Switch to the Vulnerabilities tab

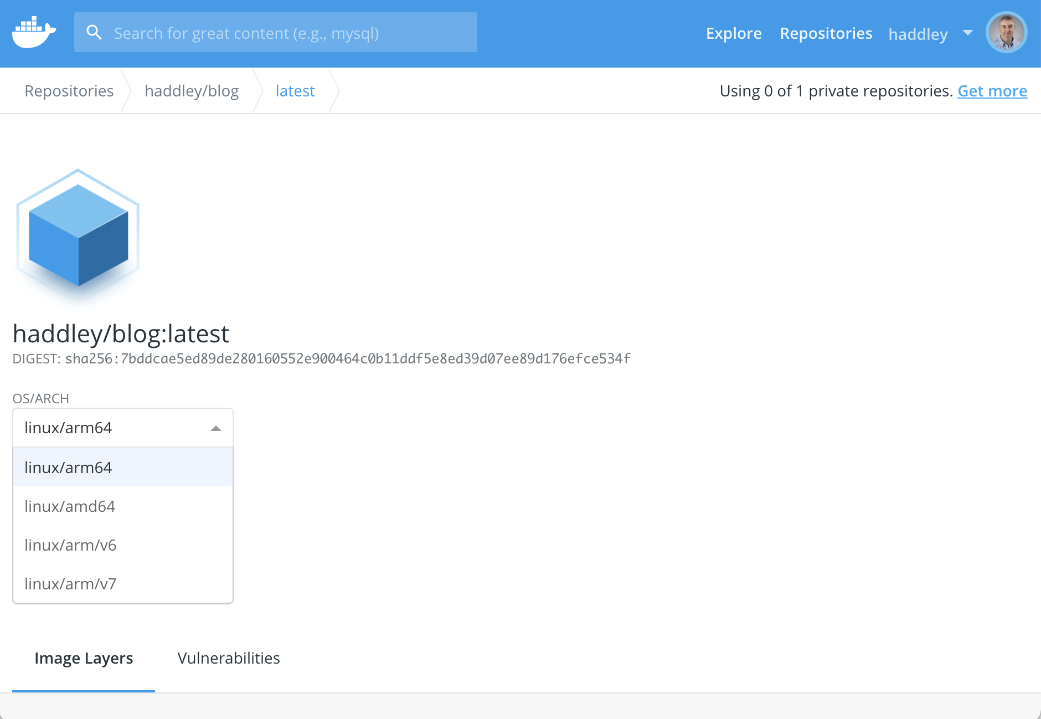pos(229,658)
